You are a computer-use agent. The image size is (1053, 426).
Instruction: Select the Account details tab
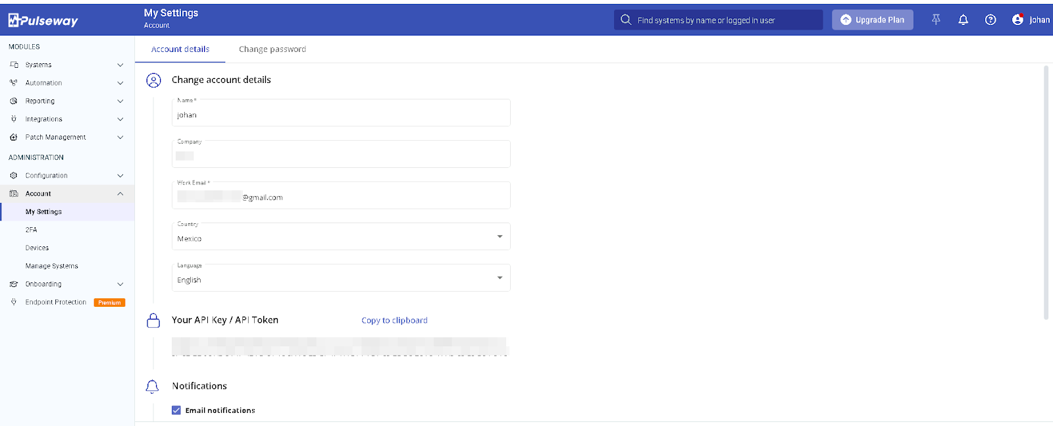[x=180, y=49]
